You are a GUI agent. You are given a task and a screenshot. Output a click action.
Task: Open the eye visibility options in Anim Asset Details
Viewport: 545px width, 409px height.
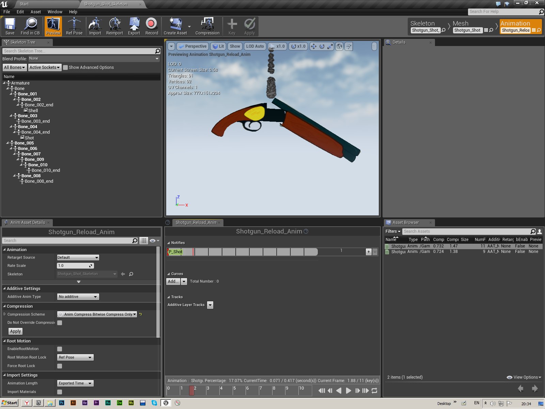click(x=154, y=241)
